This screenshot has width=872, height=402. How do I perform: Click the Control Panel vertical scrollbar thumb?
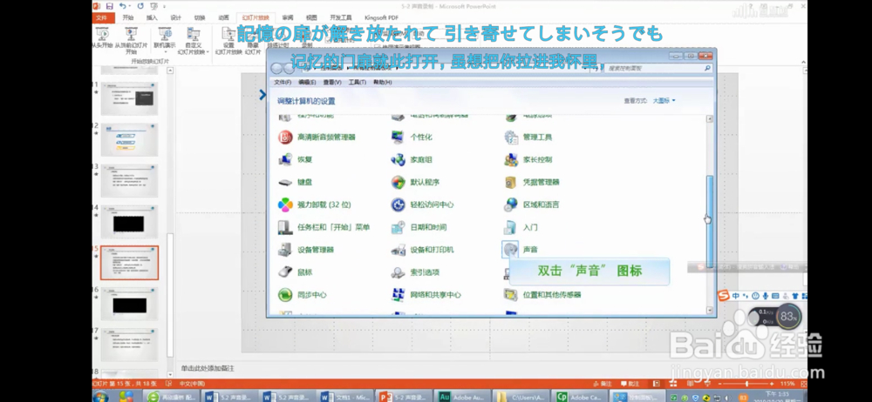[710, 222]
